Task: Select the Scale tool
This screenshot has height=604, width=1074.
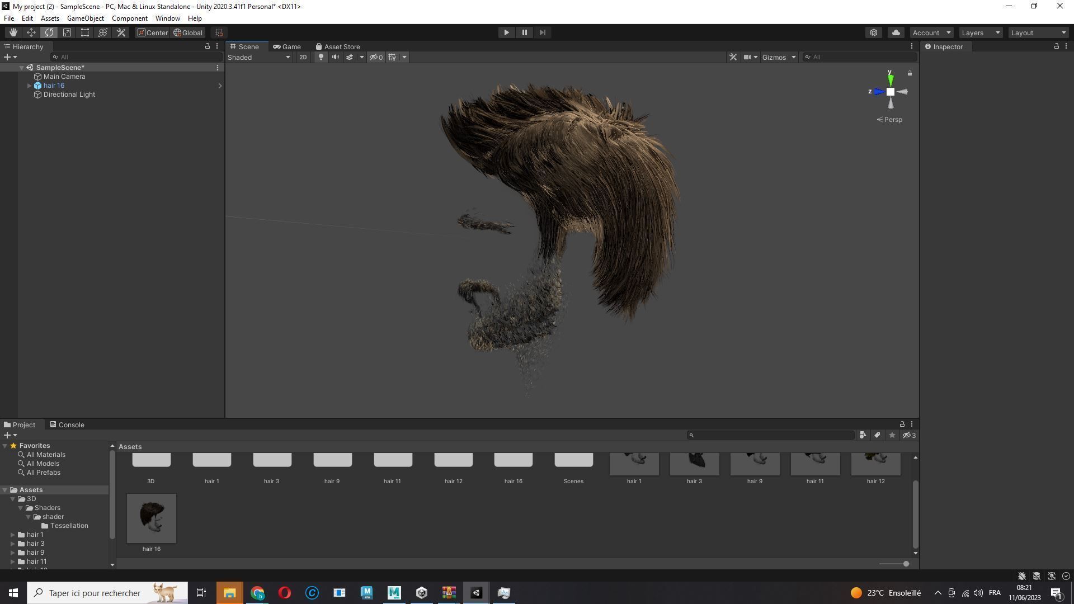Action: [67, 32]
